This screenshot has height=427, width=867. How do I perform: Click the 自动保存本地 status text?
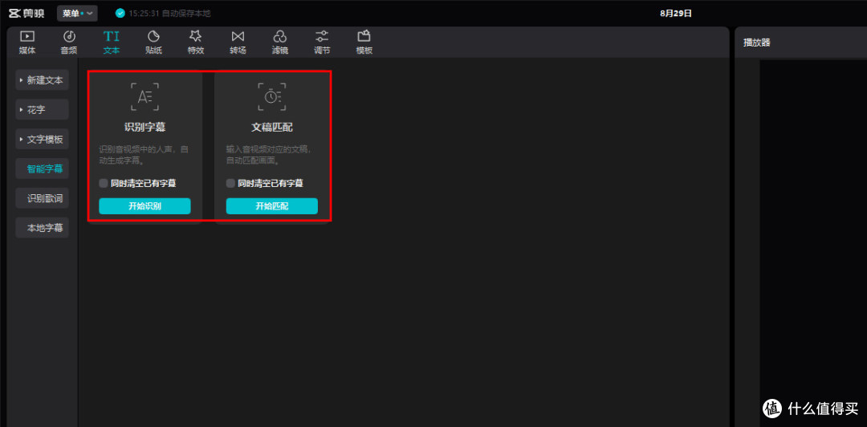click(x=186, y=14)
